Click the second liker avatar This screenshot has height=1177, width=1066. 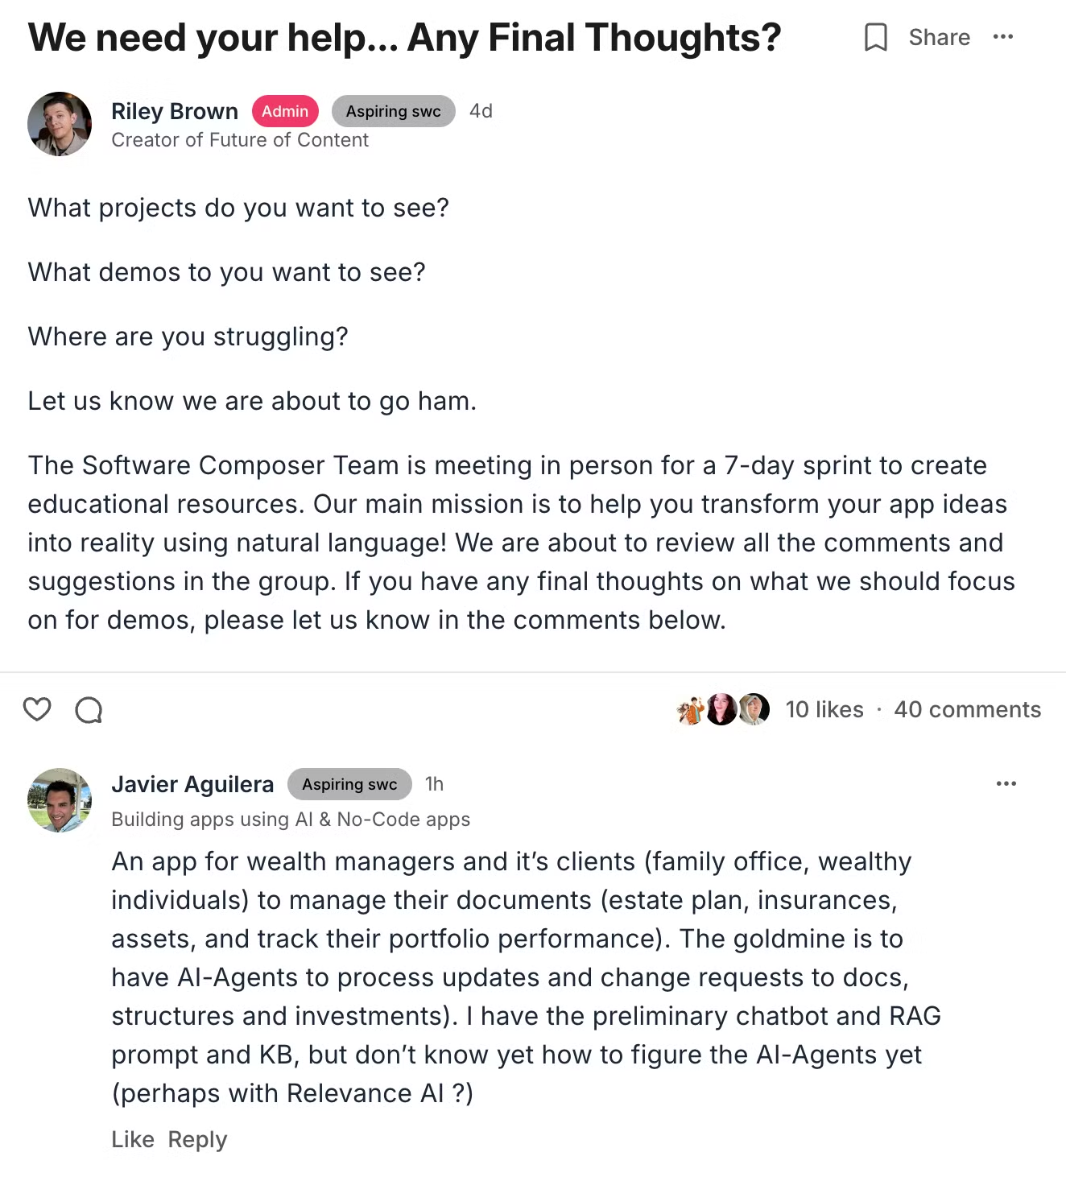pos(721,709)
